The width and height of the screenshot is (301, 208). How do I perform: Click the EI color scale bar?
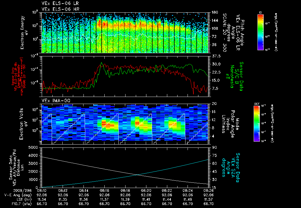coord(260,32)
